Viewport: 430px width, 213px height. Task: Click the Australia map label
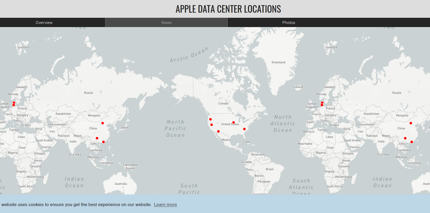(x=121, y=184)
